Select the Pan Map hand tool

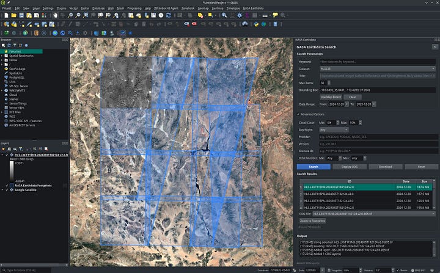pyautogui.click(x=55, y=15)
